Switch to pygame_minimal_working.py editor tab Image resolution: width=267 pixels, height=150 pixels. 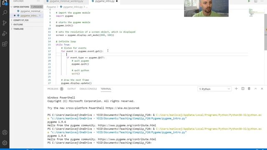coord(66,1)
